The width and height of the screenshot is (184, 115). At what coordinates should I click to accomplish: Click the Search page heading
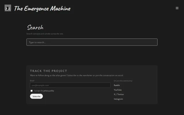(35, 28)
